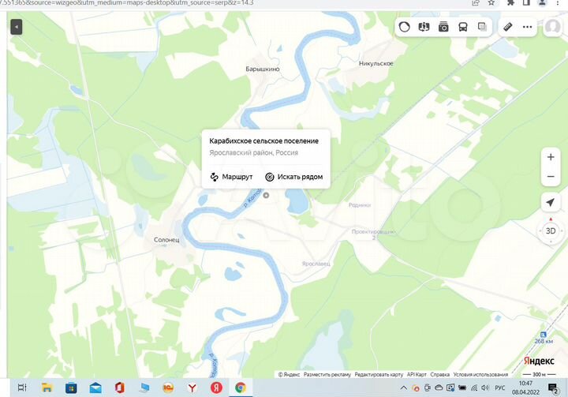Click the 268 км railway station icon

pyautogui.click(x=543, y=335)
